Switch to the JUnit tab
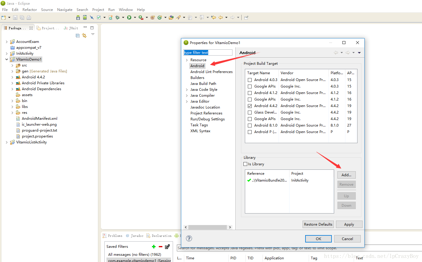 71,28
